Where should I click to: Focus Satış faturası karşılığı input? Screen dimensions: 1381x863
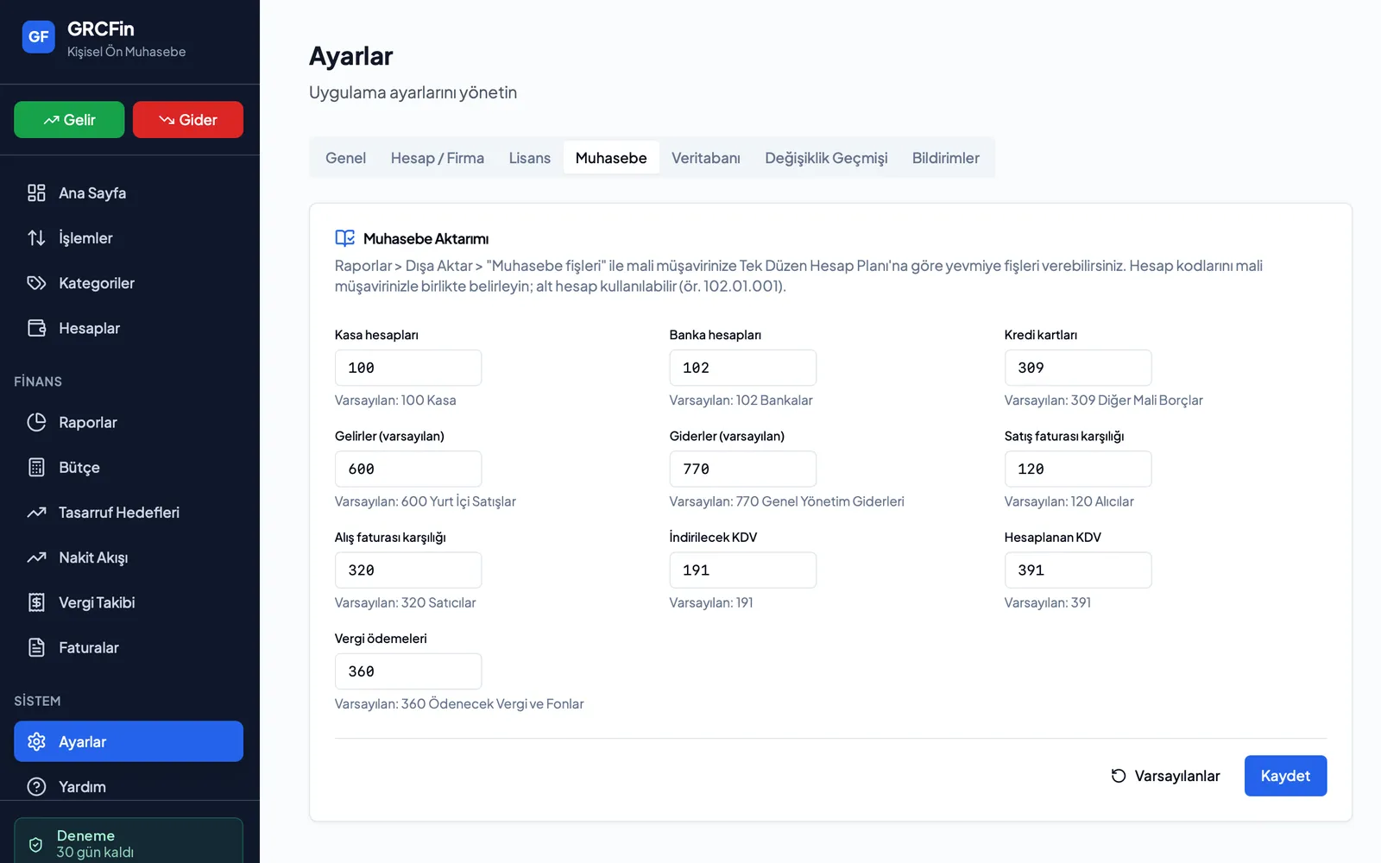point(1078,469)
